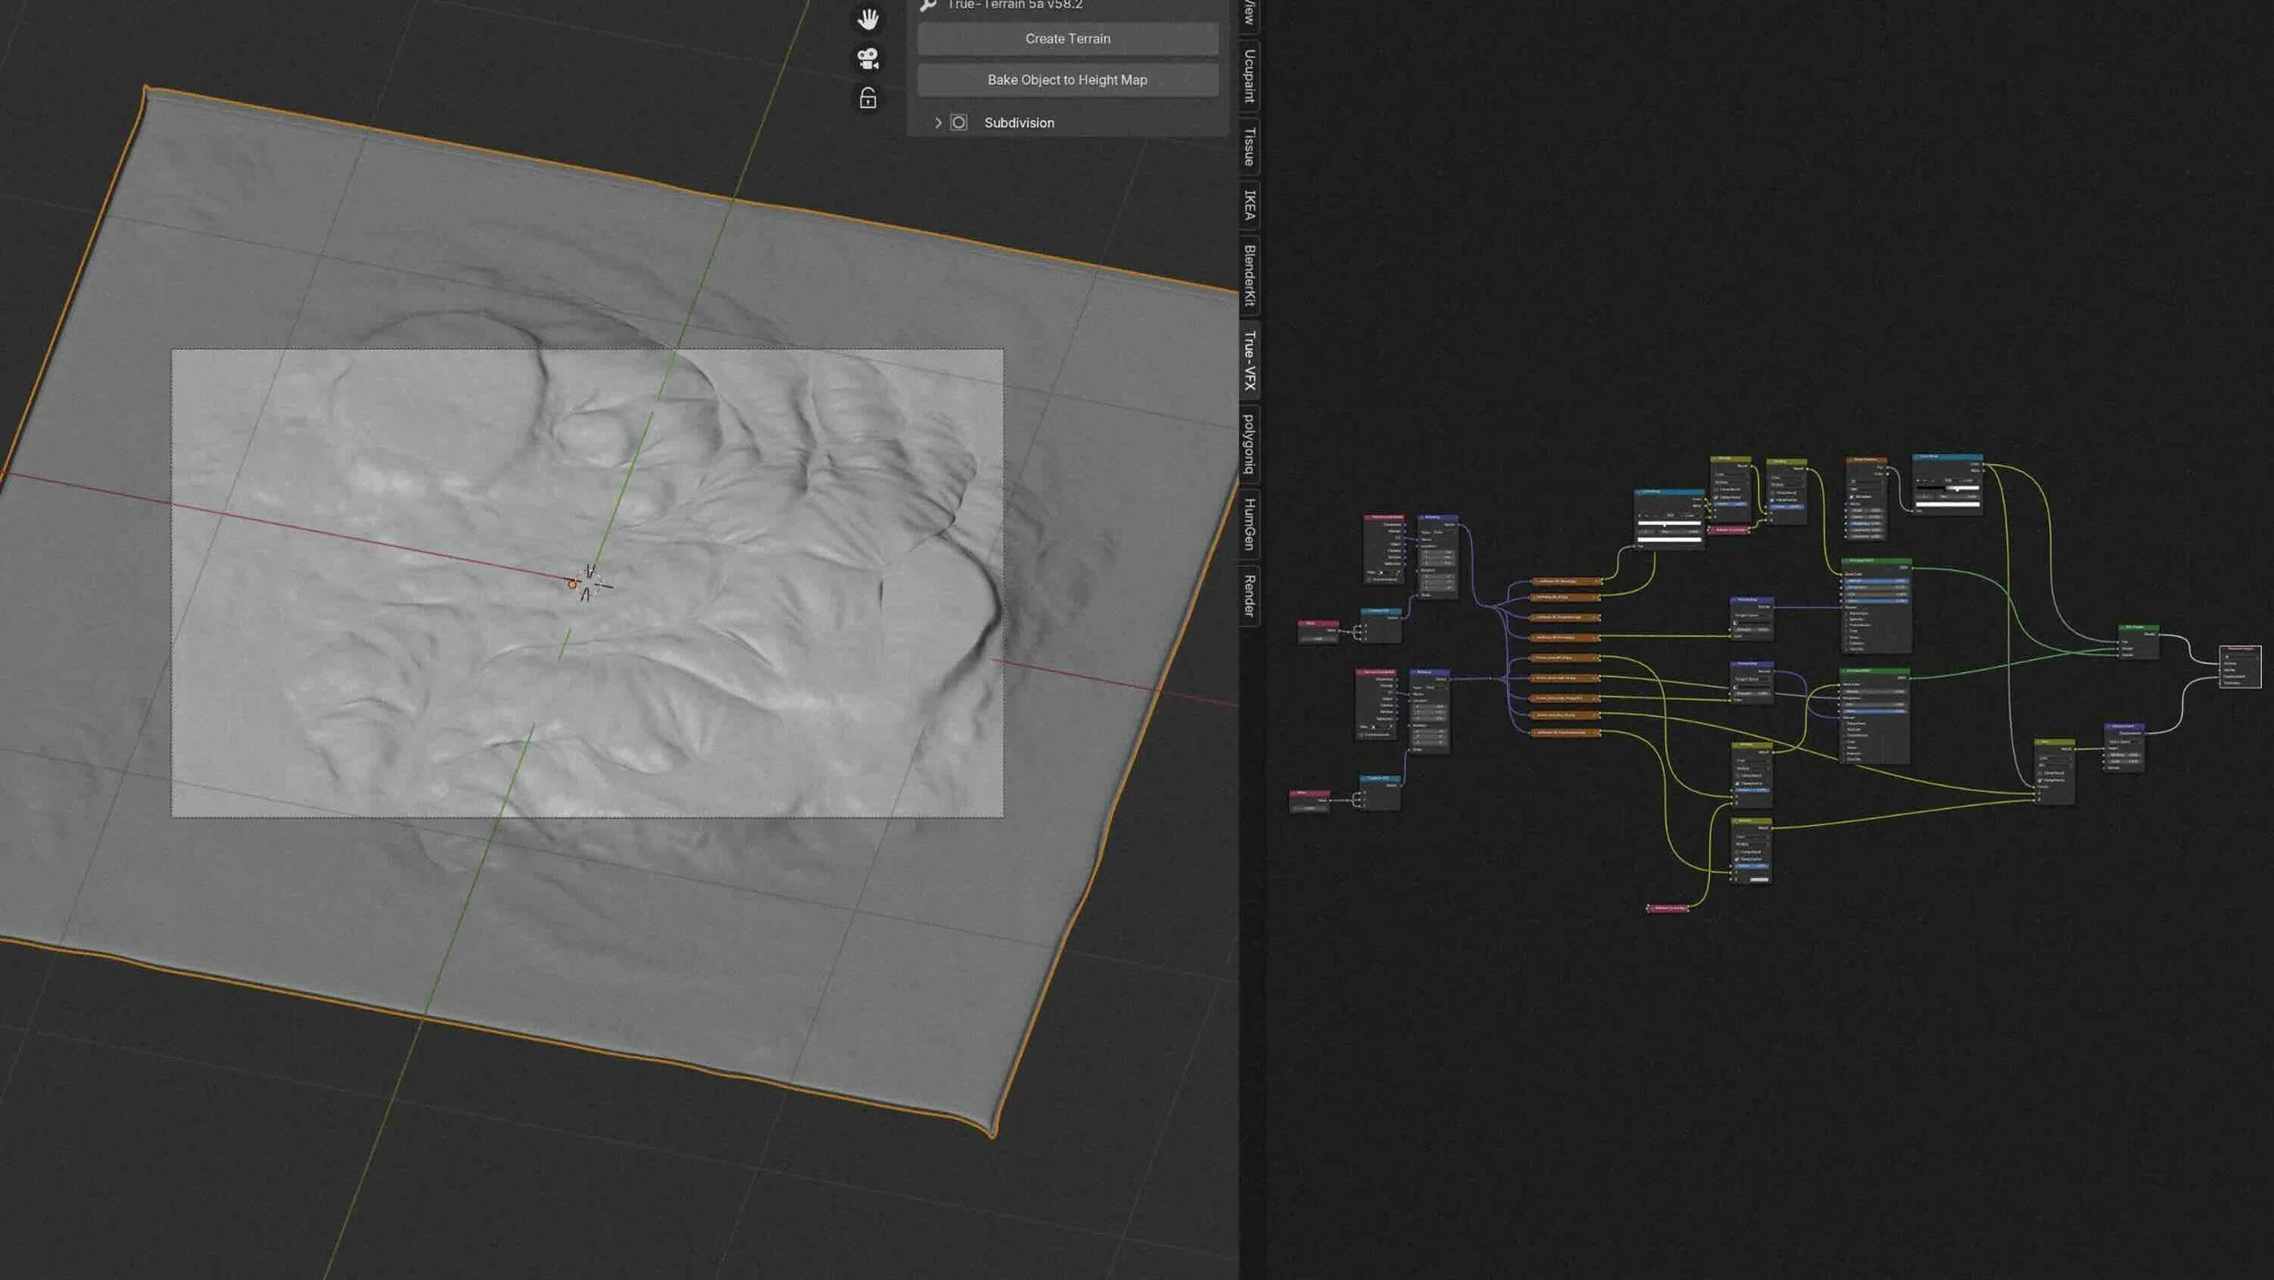
Task: Click the pan view hand icon
Action: tap(868, 19)
